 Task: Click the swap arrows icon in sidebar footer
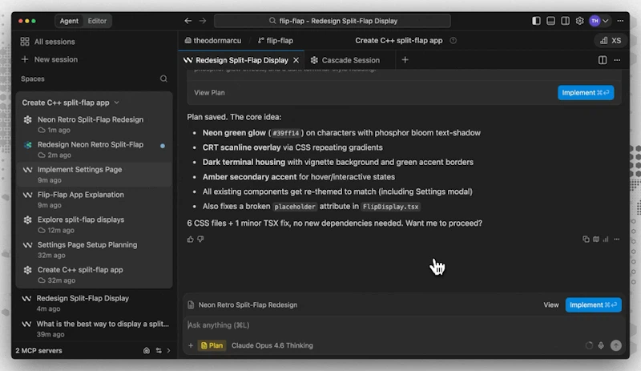click(x=159, y=350)
